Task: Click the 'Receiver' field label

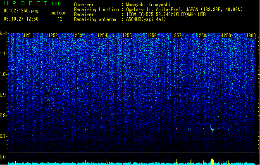Action: [x=84, y=14]
